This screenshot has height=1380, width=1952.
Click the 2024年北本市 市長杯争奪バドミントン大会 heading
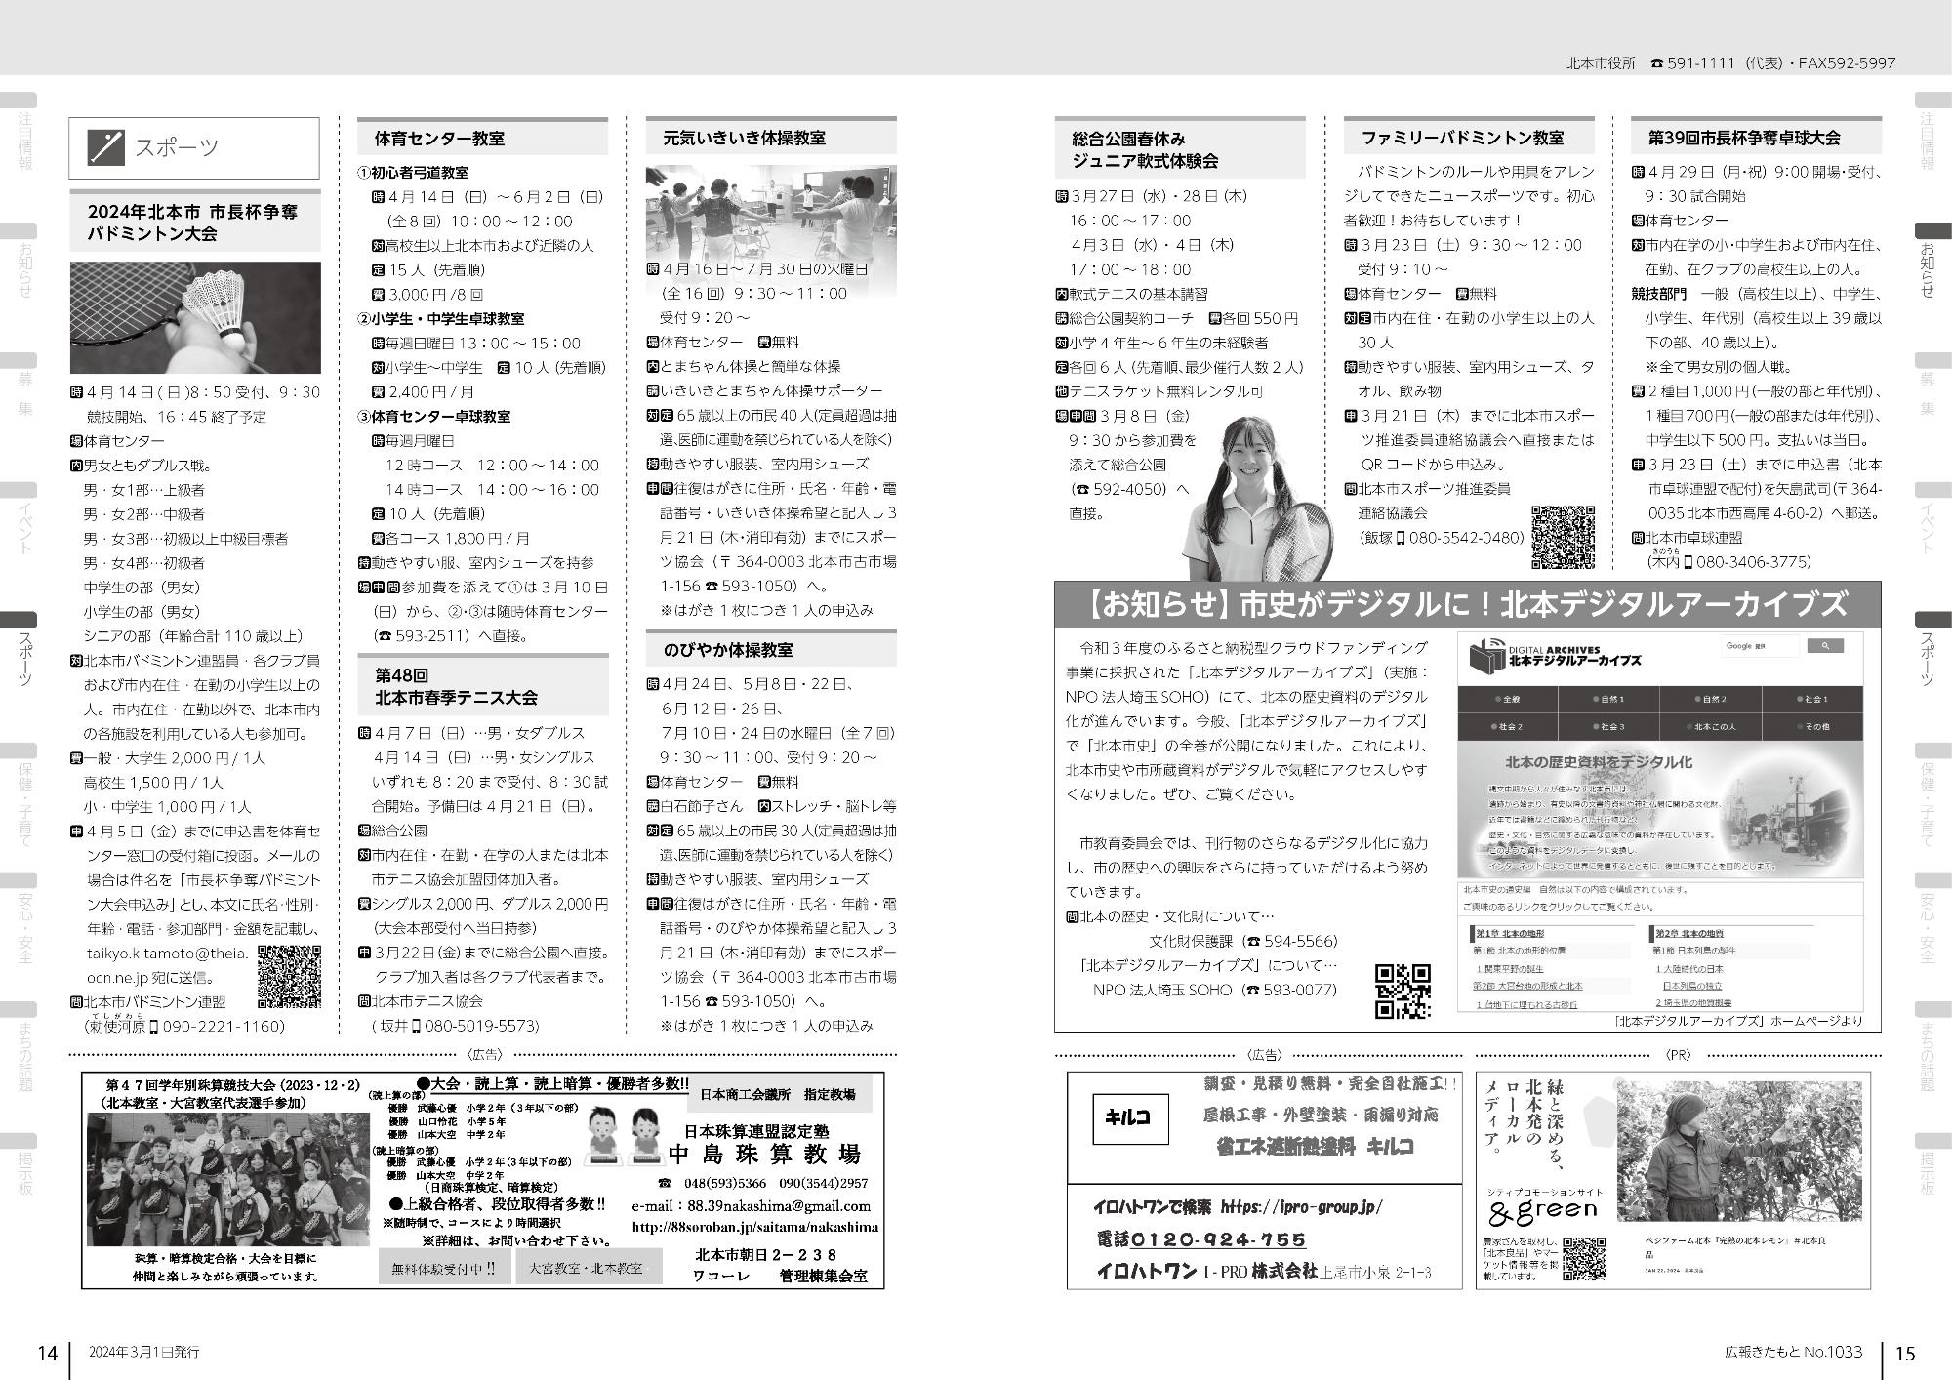point(195,223)
